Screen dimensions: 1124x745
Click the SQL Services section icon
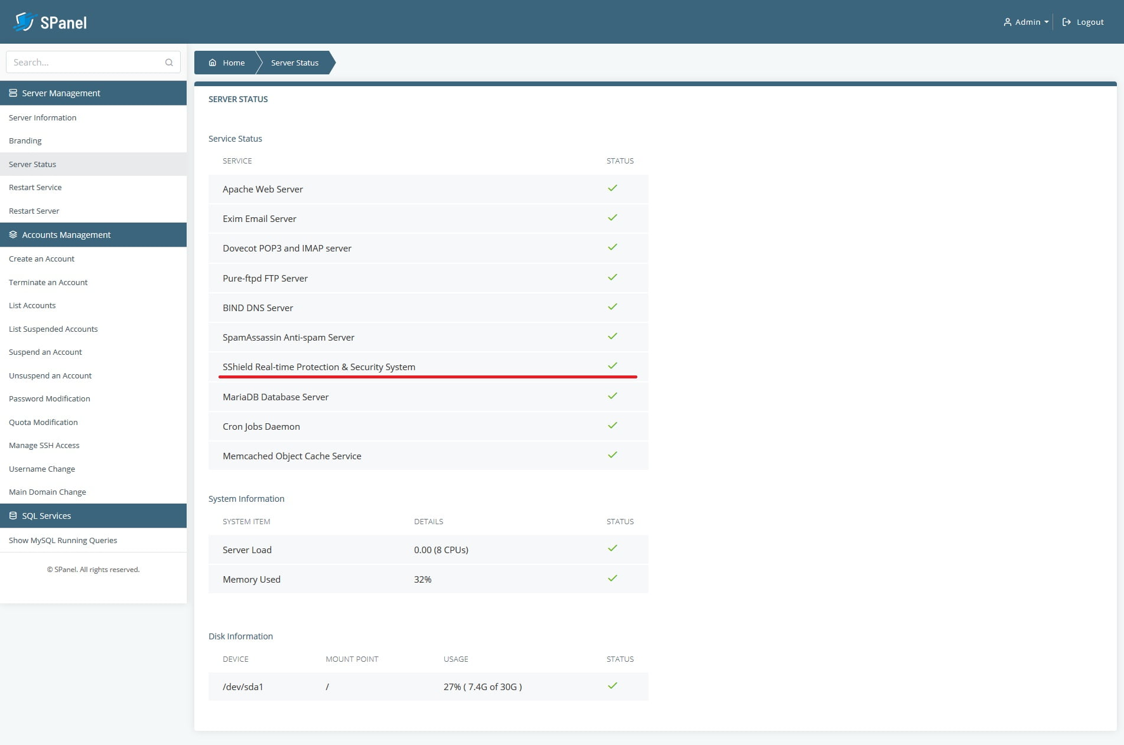(12, 515)
